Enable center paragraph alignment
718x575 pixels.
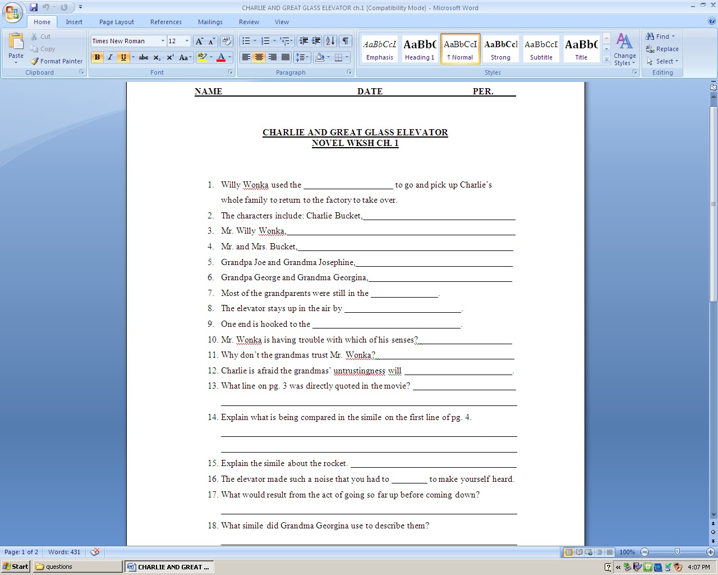pos(259,57)
